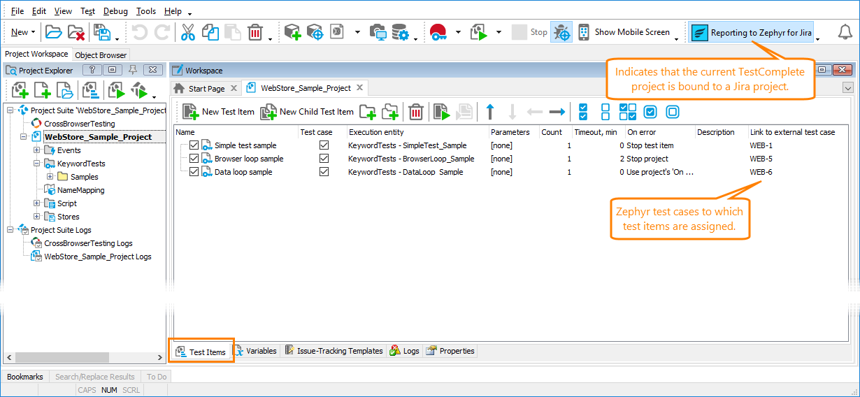Click the Show Mobile Screen phone icon
This screenshot has height=397, width=860.
tap(584, 32)
